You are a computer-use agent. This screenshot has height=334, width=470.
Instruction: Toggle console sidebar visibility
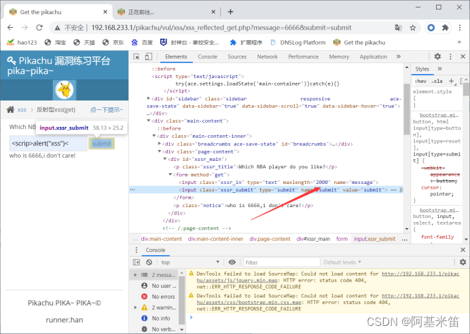(137, 263)
